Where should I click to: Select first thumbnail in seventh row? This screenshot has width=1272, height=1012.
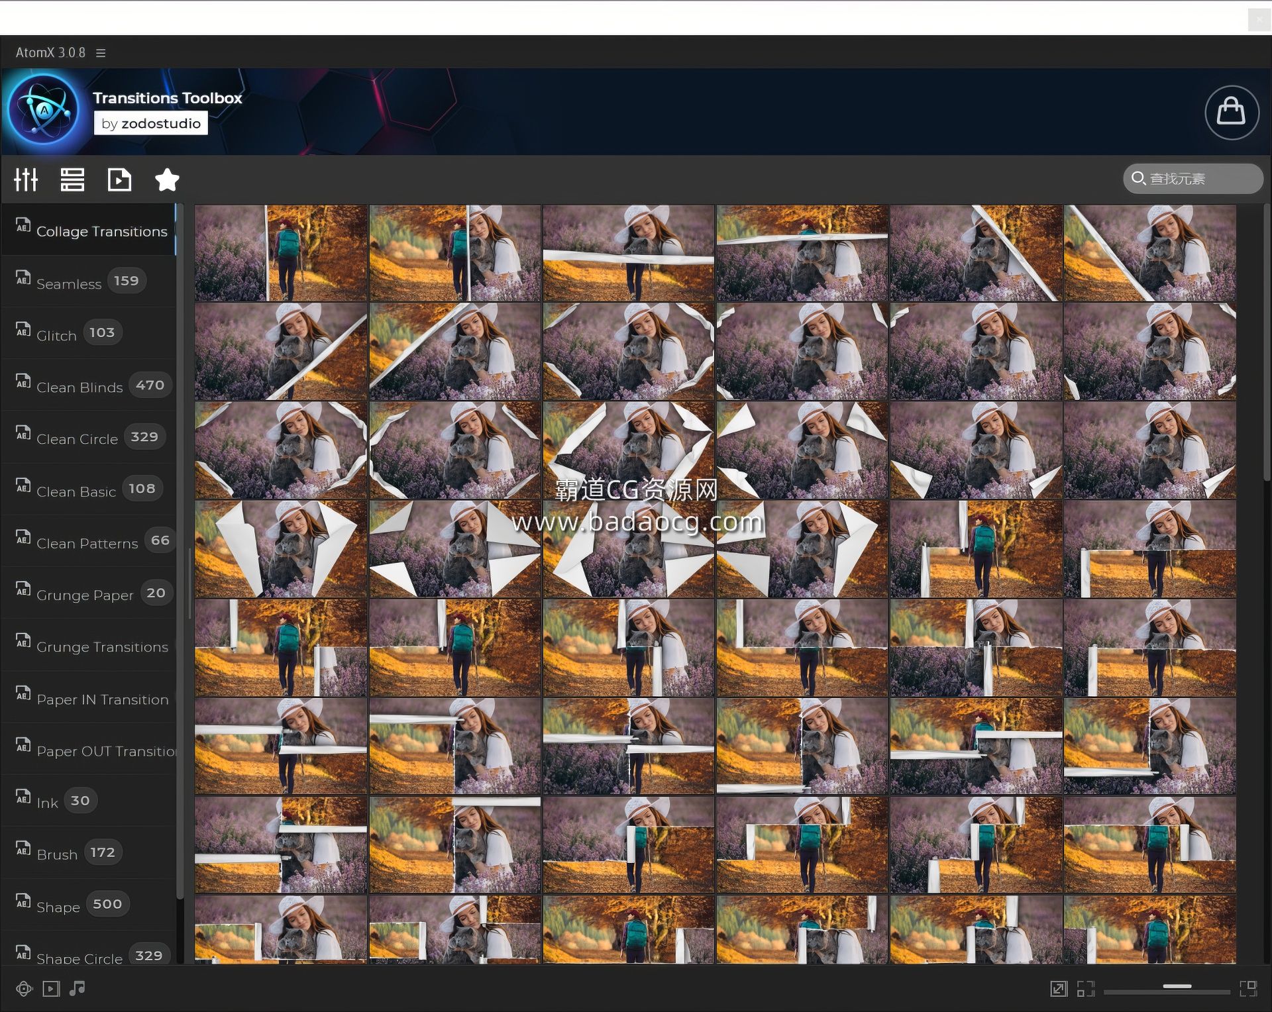point(281,845)
